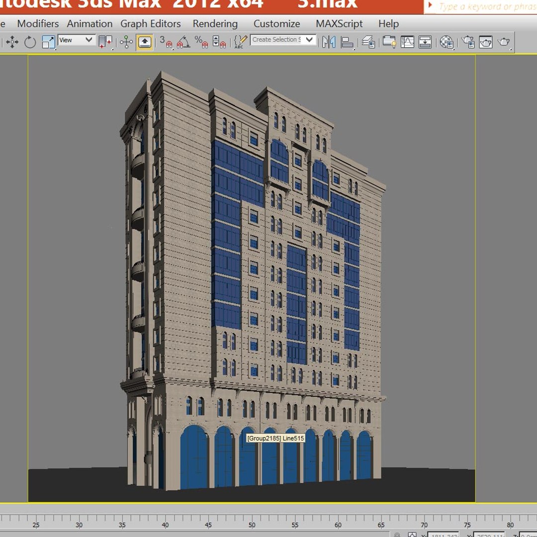Screen dimensions: 537x537
Task: Open the View reference coordinate dropdown
Action: coord(77,40)
